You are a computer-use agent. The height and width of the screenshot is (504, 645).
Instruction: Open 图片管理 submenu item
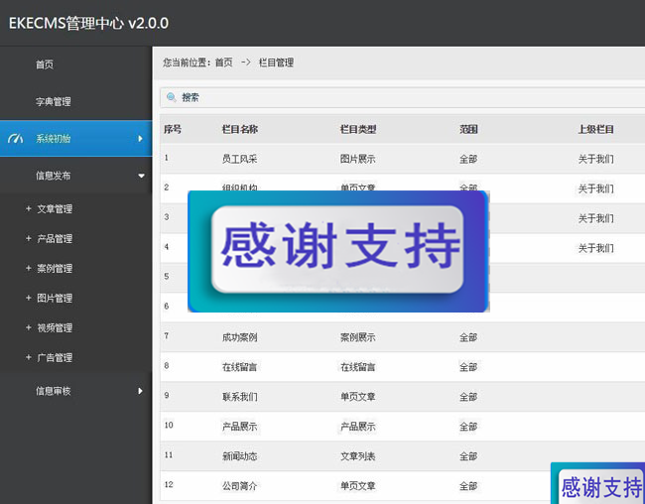pyautogui.click(x=55, y=298)
